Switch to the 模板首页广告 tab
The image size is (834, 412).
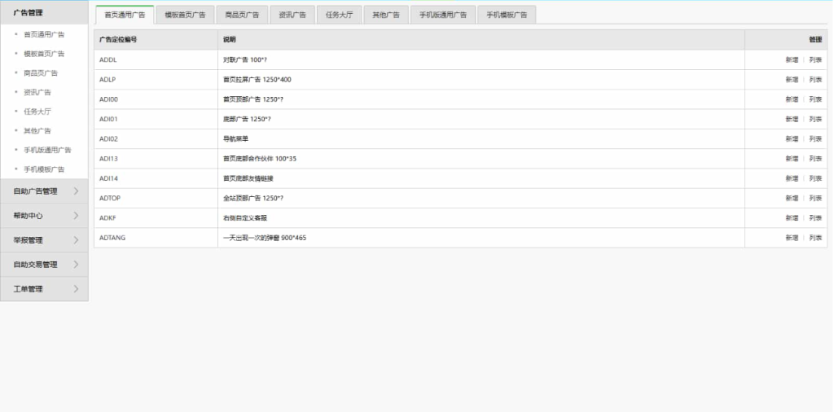point(185,15)
